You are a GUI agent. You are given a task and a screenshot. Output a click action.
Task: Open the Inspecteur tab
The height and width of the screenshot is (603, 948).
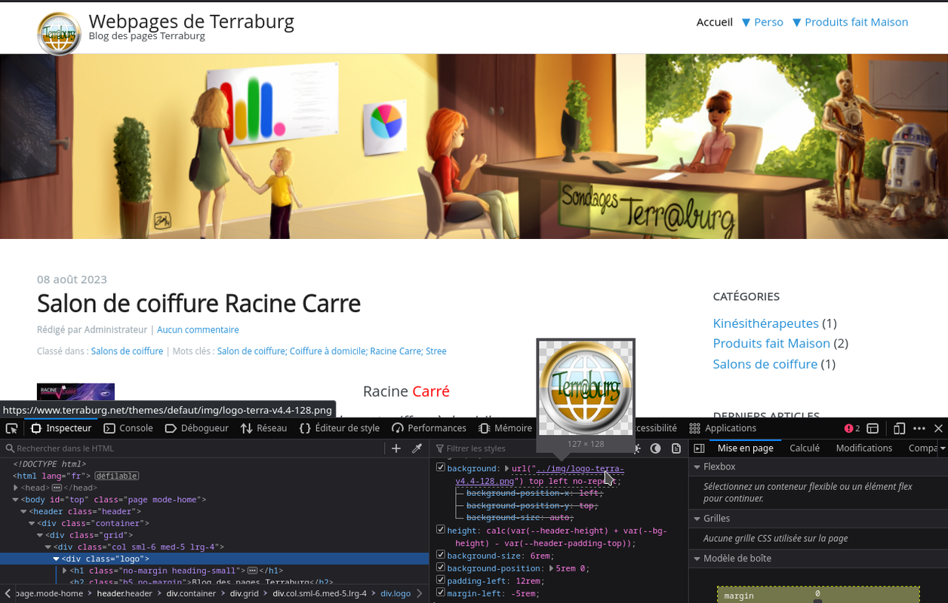click(61, 428)
